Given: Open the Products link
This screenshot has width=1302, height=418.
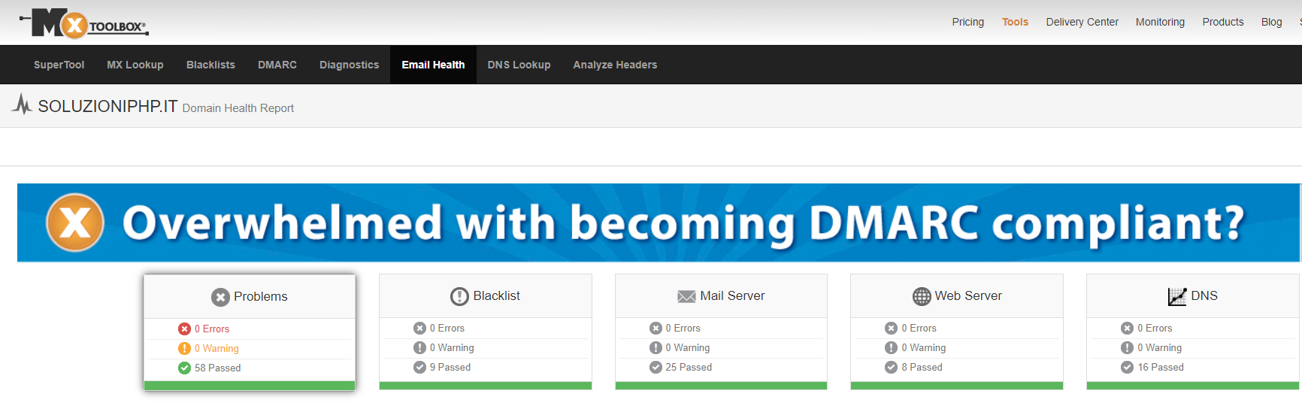Looking at the screenshot, I should (1223, 22).
